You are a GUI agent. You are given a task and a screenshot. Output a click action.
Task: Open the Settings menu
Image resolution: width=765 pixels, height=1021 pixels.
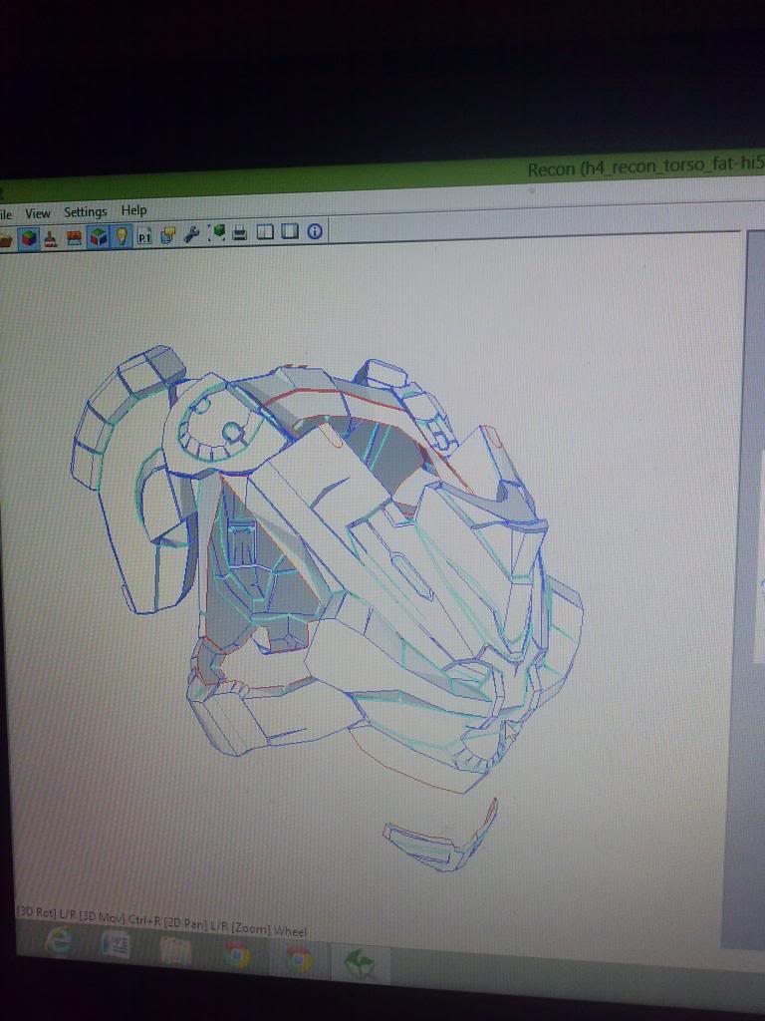pos(86,211)
